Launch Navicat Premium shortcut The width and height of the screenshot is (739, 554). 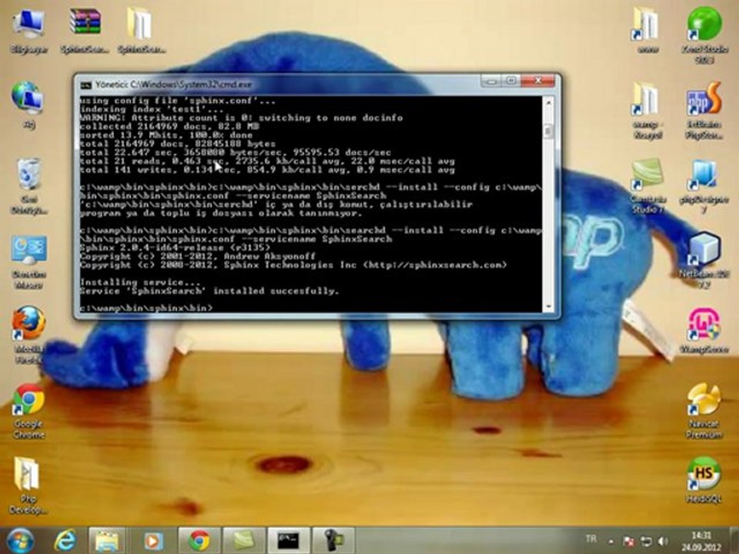point(704,411)
